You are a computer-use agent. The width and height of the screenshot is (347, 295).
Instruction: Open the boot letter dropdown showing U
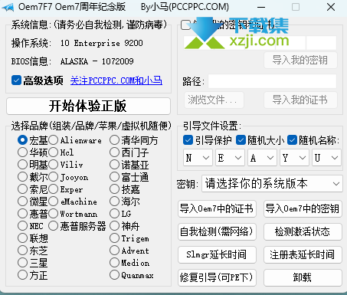pos(326,158)
